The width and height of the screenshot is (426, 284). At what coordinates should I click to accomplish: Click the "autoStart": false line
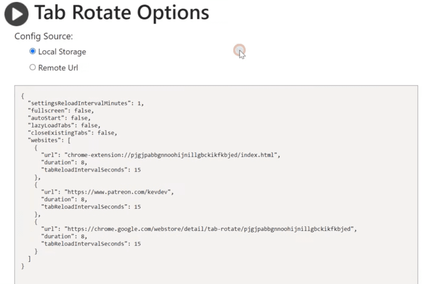(x=59, y=118)
